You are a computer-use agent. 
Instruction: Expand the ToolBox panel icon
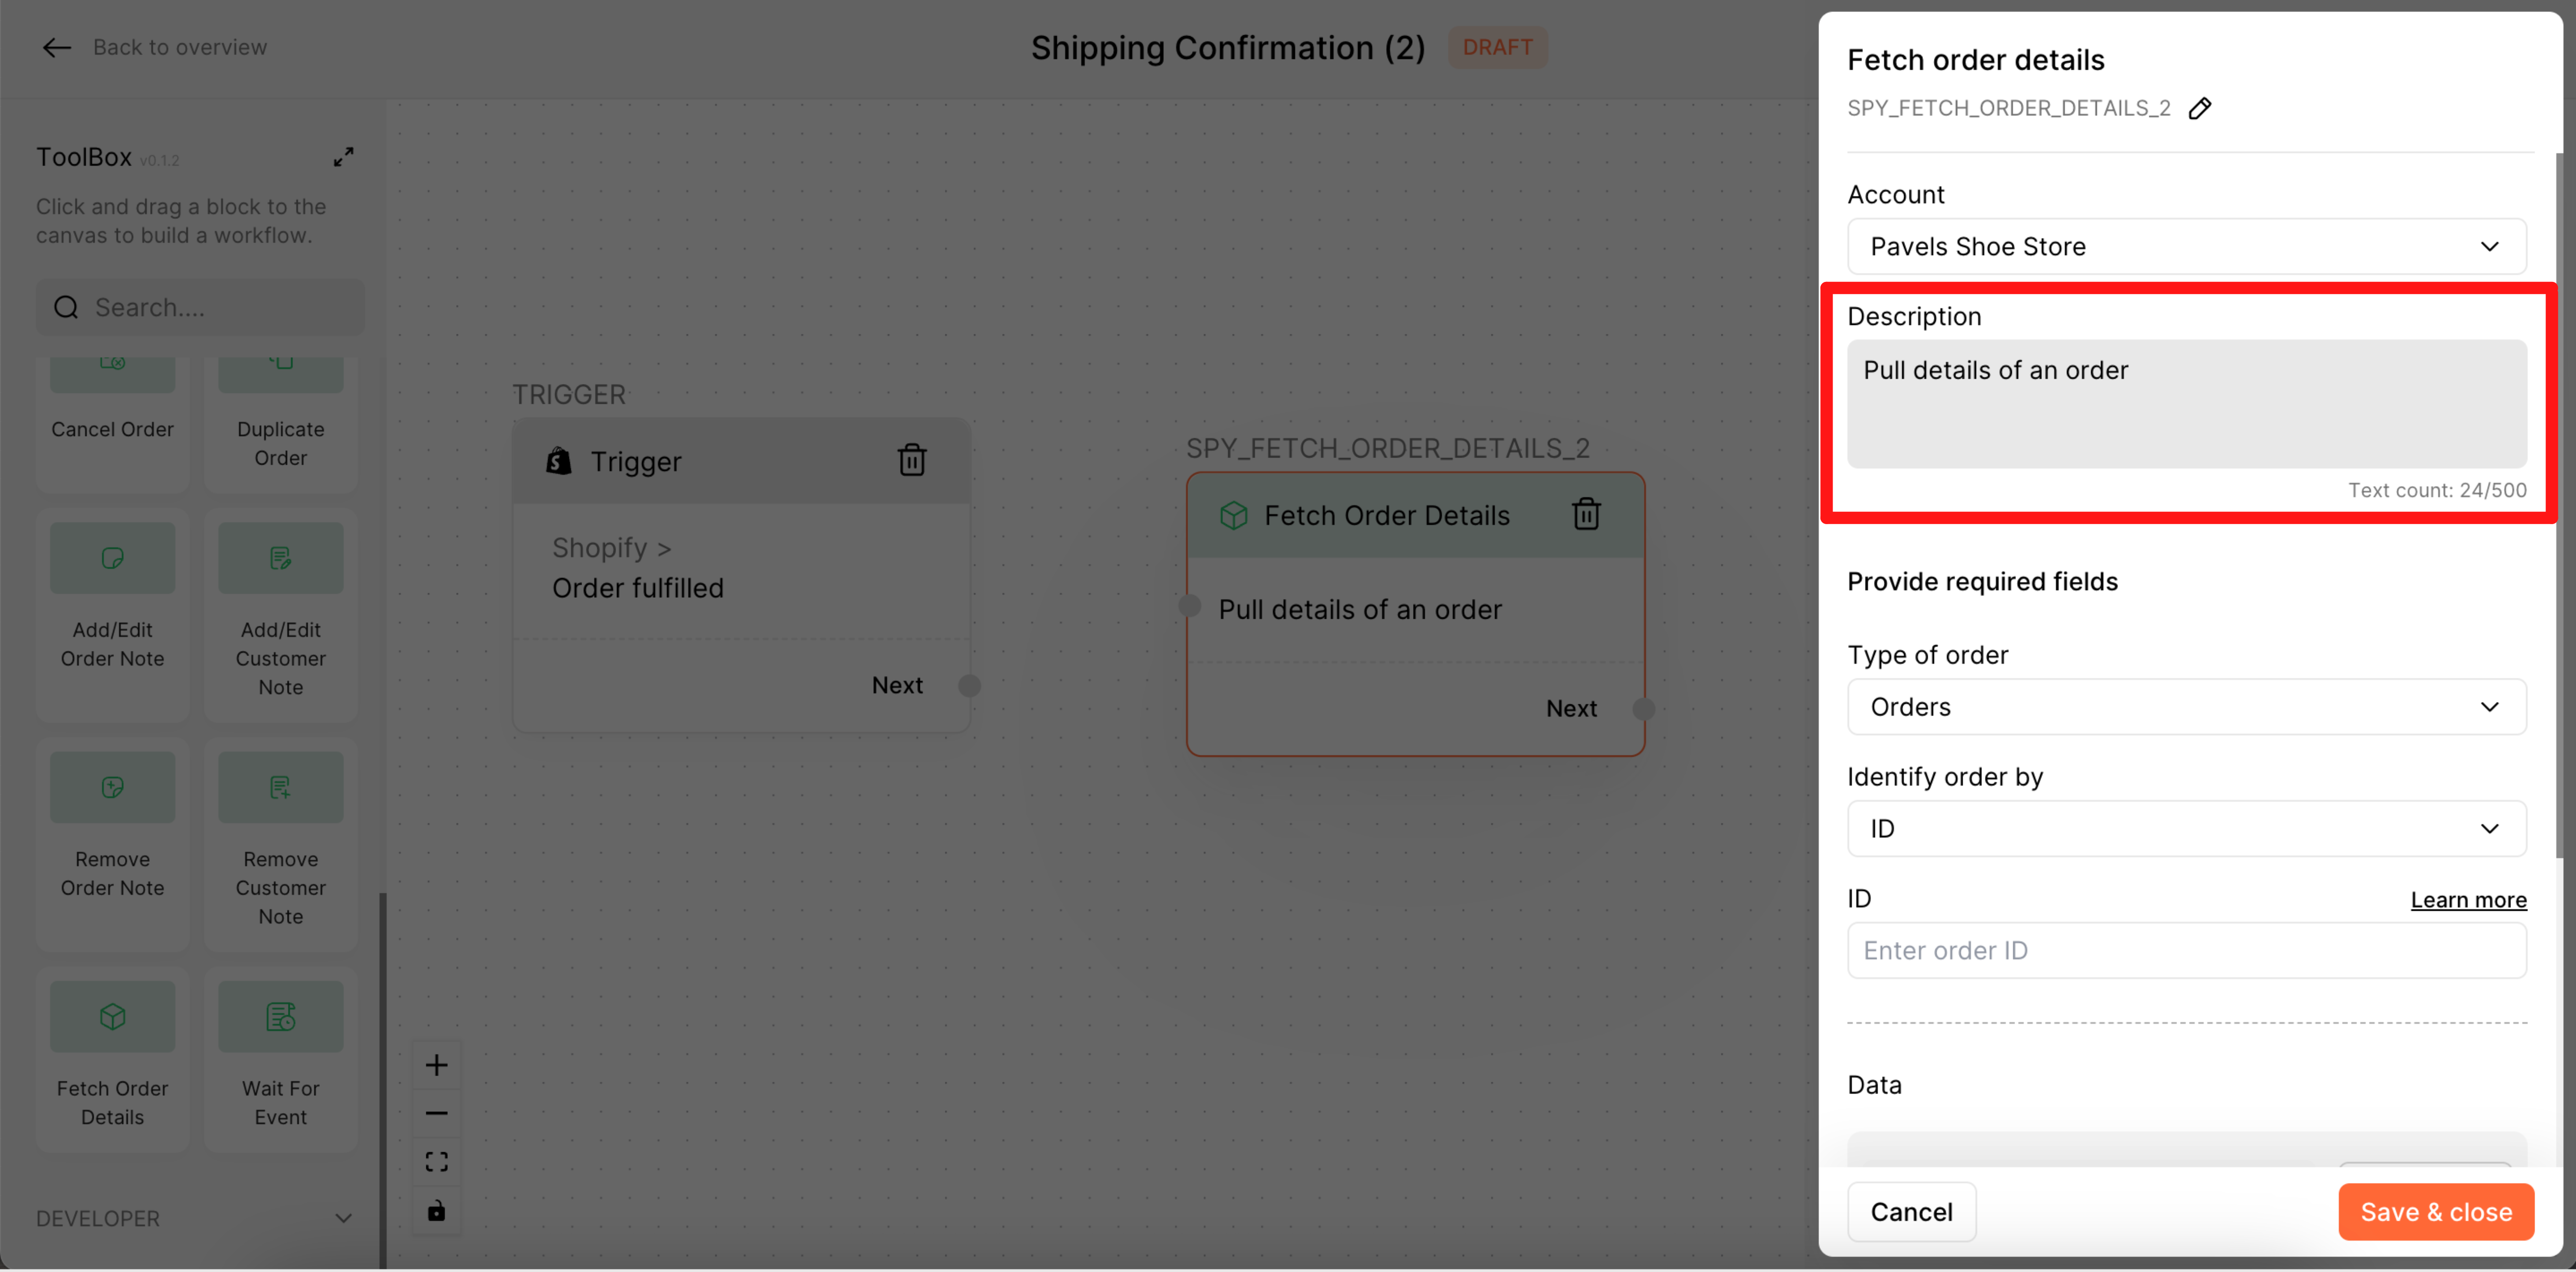coord(343,157)
